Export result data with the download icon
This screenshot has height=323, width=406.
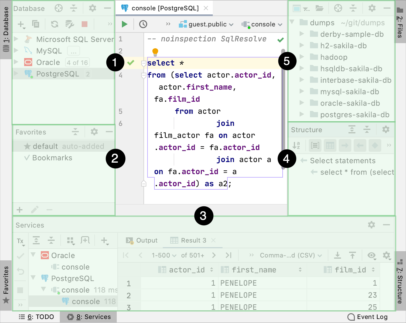[338, 255]
